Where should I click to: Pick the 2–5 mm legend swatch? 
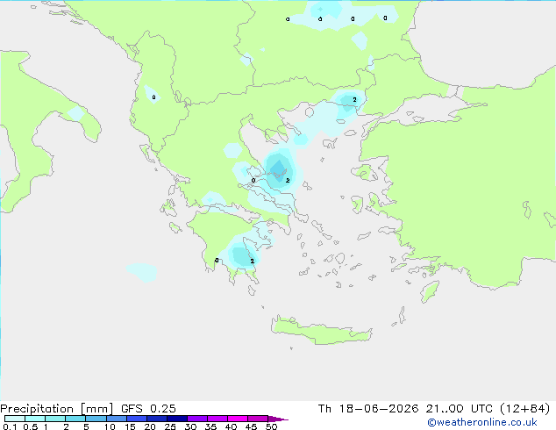click(x=75, y=419)
